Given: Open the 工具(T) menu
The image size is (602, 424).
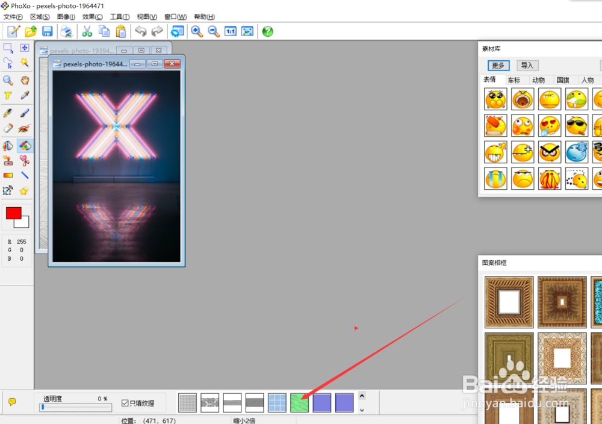Looking at the screenshot, I should 120,17.
